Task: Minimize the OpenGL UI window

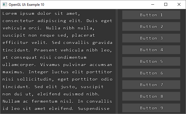Action: click(x=153, y=5)
